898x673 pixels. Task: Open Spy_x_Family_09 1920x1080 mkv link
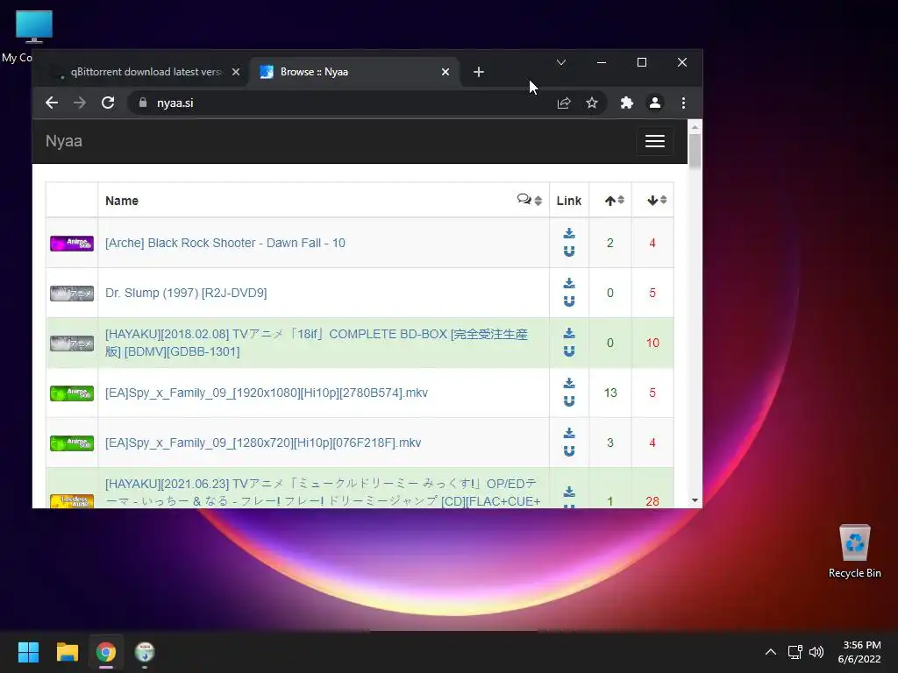pos(267,393)
